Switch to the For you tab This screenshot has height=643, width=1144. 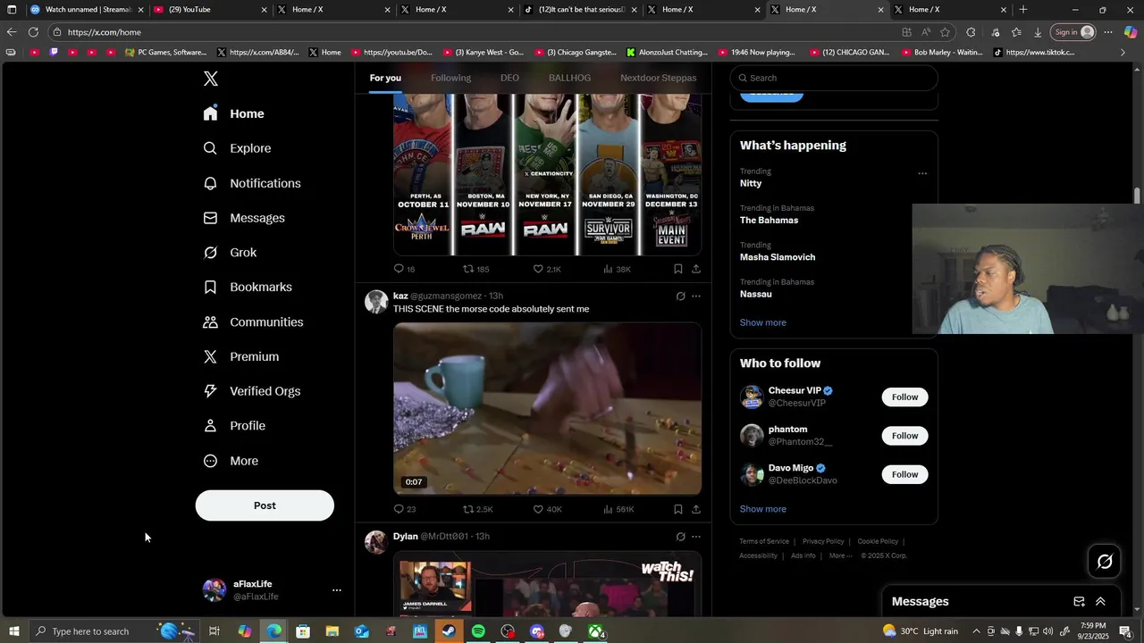coord(385,78)
